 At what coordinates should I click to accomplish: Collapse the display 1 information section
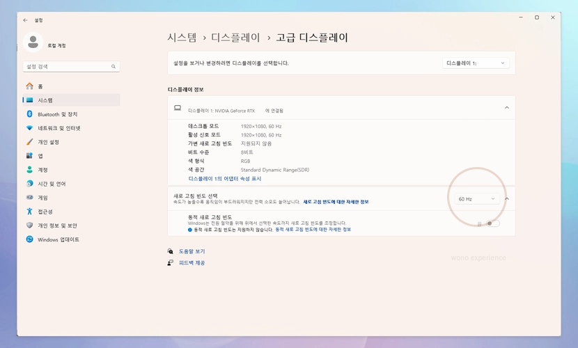507,107
